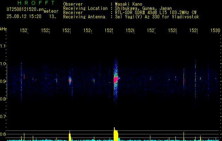The height and width of the screenshot is (141, 222).
Task: Select the observer name Masaki Kano
Action: 128,4
